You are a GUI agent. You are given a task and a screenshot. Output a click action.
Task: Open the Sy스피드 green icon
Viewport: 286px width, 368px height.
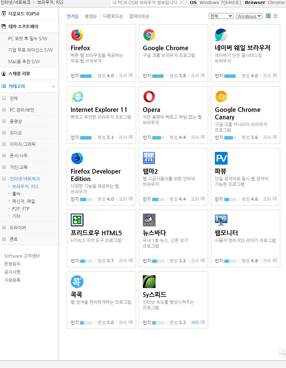(149, 282)
